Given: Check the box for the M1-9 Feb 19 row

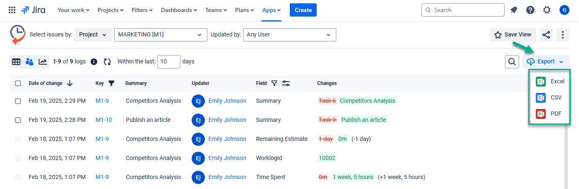Looking at the screenshot, I should click(18, 101).
